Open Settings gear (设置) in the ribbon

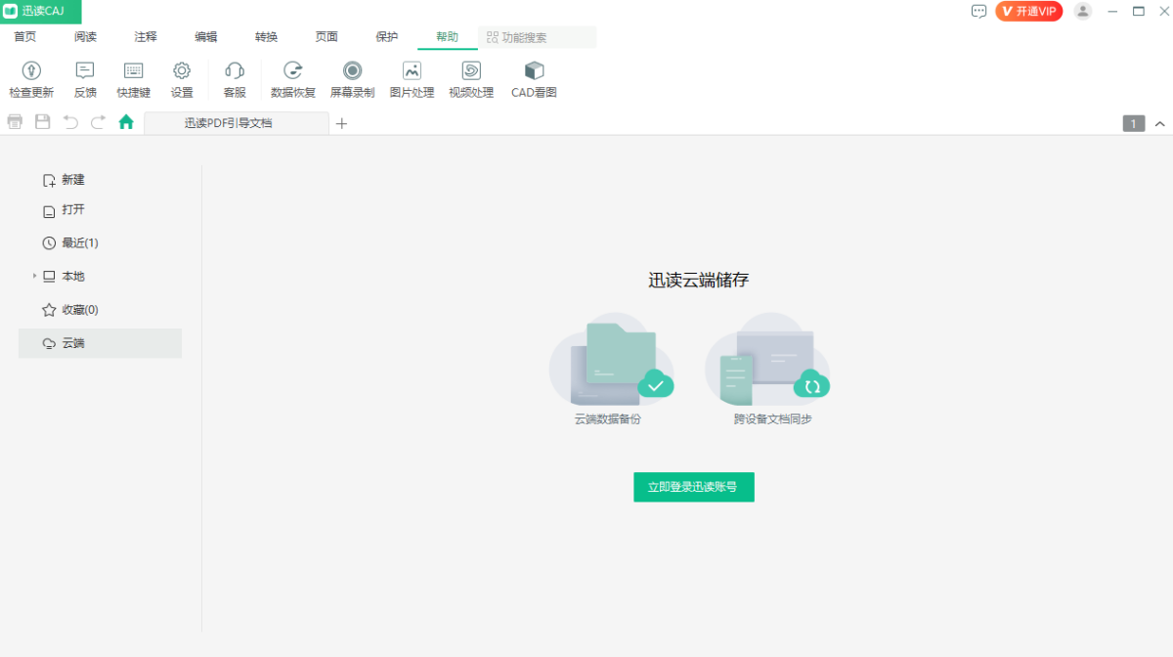point(182,71)
